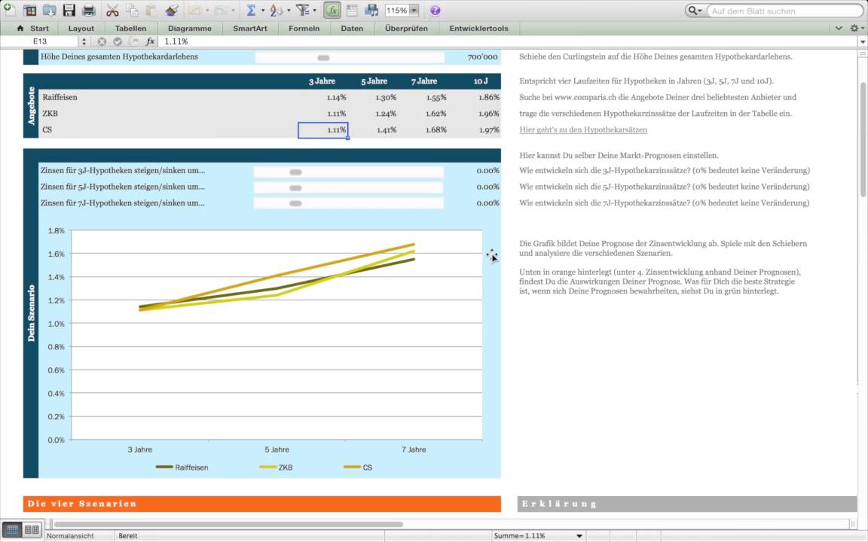Open the Diagramme ribbon tab
Image resolution: width=868 pixels, height=542 pixels.
pyautogui.click(x=189, y=28)
